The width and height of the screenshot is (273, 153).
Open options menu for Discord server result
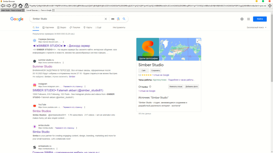coord(63,42)
